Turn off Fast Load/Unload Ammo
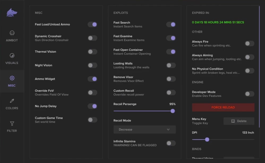 pos(92,24)
